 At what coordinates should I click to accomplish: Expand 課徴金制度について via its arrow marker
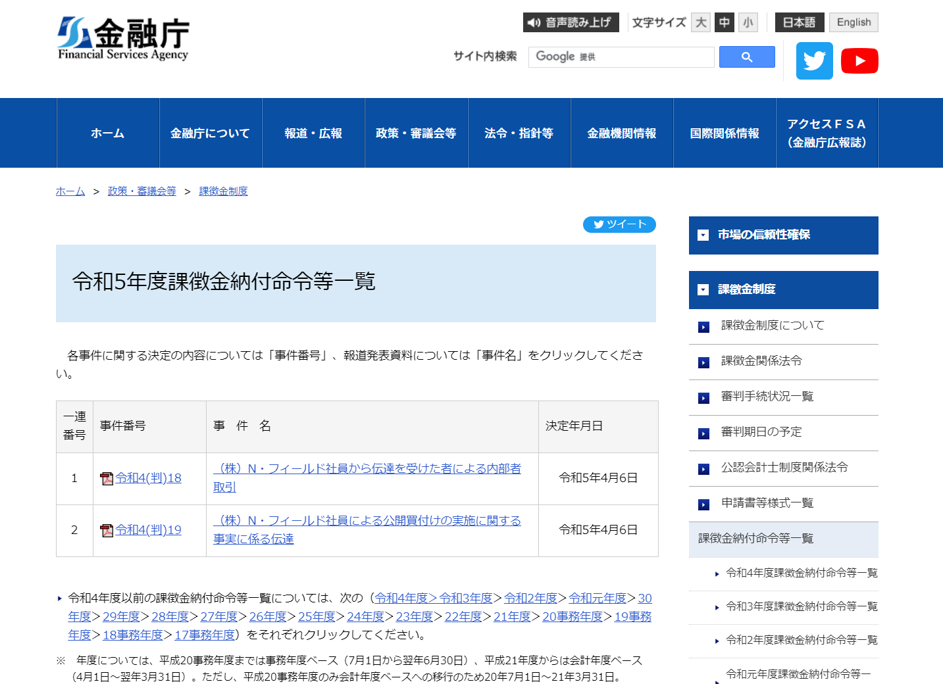point(704,326)
